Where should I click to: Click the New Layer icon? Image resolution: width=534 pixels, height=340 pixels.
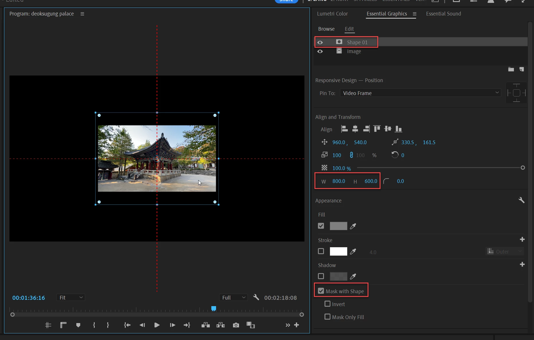click(x=521, y=69)
